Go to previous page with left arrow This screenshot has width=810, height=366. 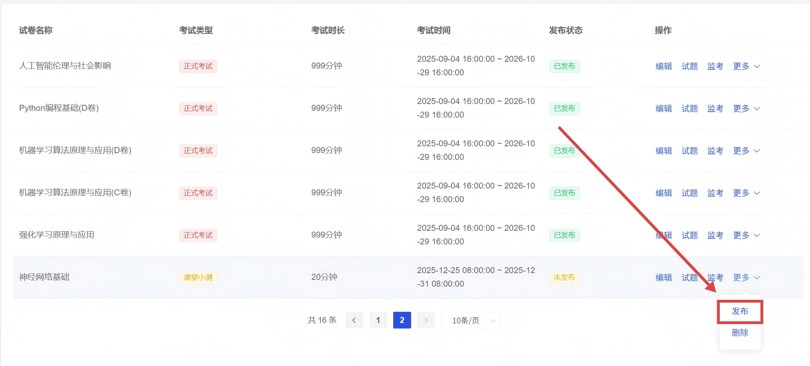(354, 320)
